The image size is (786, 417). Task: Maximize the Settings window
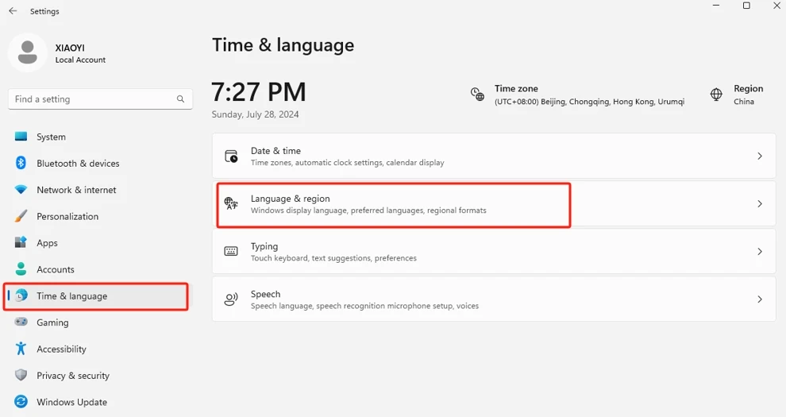pos(746,6)
